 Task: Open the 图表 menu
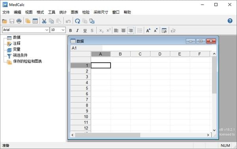(x=74, y=12)
